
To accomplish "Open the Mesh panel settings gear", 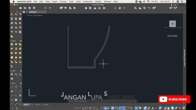I will (x=21, y=41).
